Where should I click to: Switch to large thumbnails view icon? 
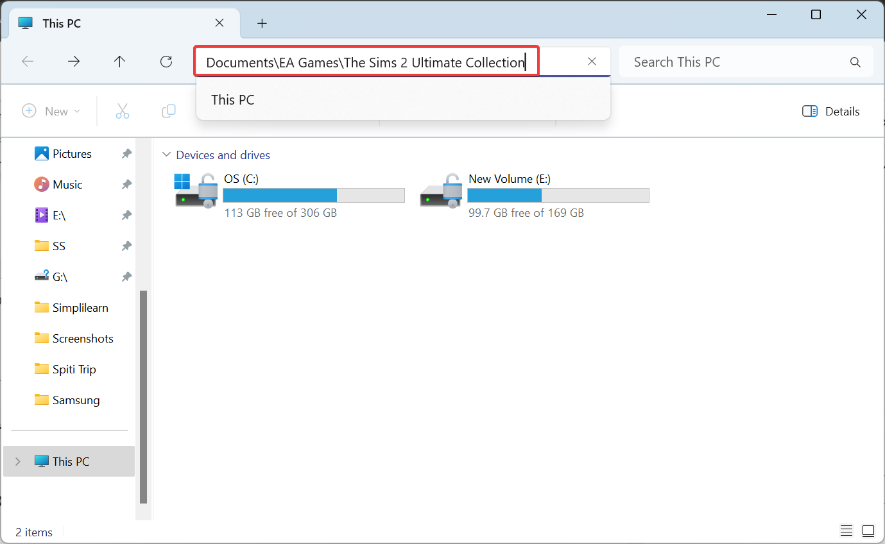point(868,531)
